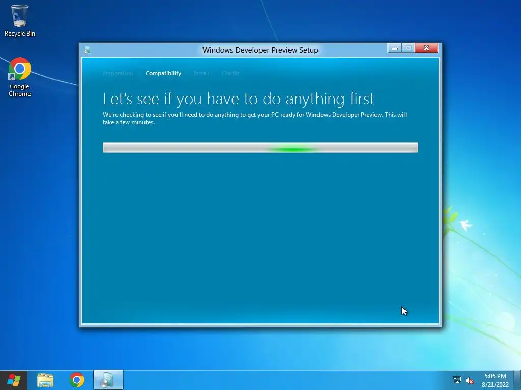
Task: Close the Windows Developer Preview Setup window
Action: pos(427,48)
